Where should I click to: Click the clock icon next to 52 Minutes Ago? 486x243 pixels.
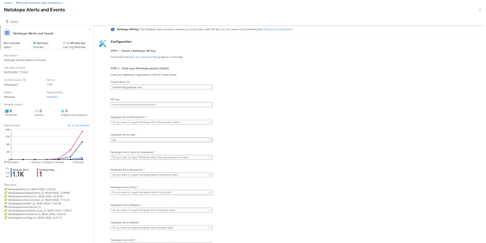click(64, 43)
